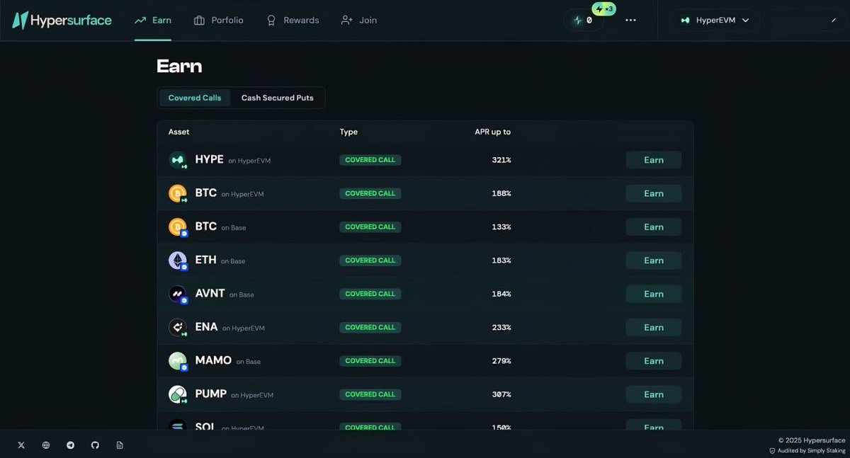Open the GitHub icon in footer
The image size is (850, 458).
[x=95, y=445]
